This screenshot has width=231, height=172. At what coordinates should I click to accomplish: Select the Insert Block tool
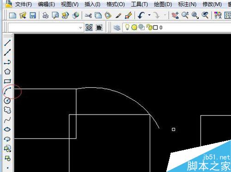pyautogui.click(x=7, y=148)
